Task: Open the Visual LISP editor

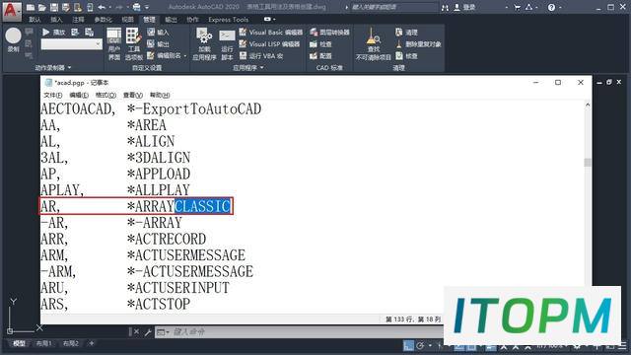Action: (269, 43)
